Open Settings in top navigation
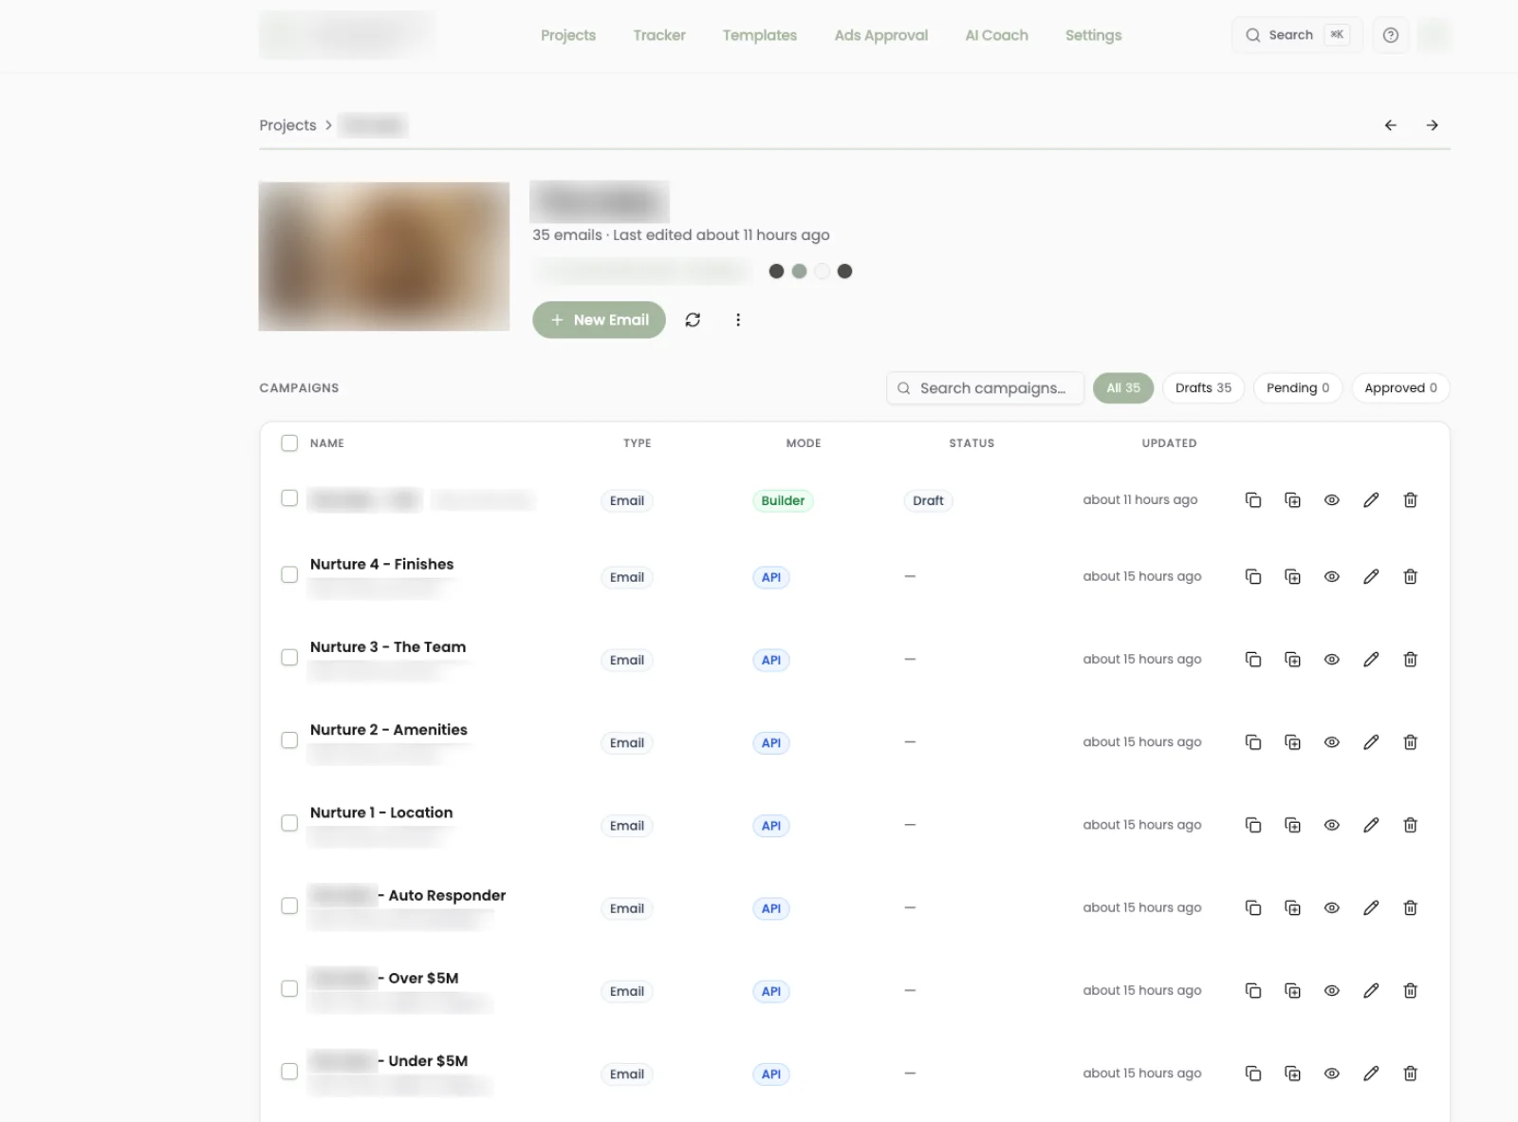 (x=1093, y=35)
